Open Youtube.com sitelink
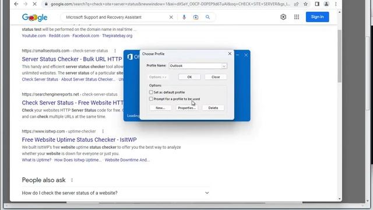 (34, 36)
